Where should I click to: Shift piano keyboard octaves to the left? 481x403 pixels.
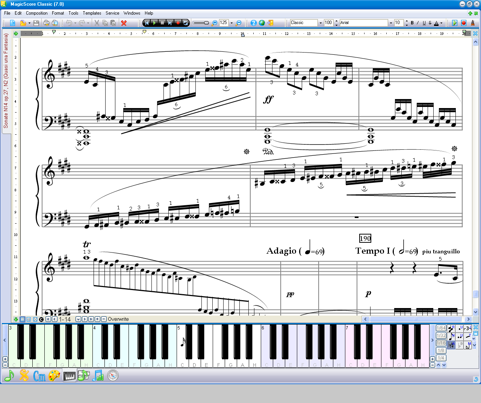[5, 340]
